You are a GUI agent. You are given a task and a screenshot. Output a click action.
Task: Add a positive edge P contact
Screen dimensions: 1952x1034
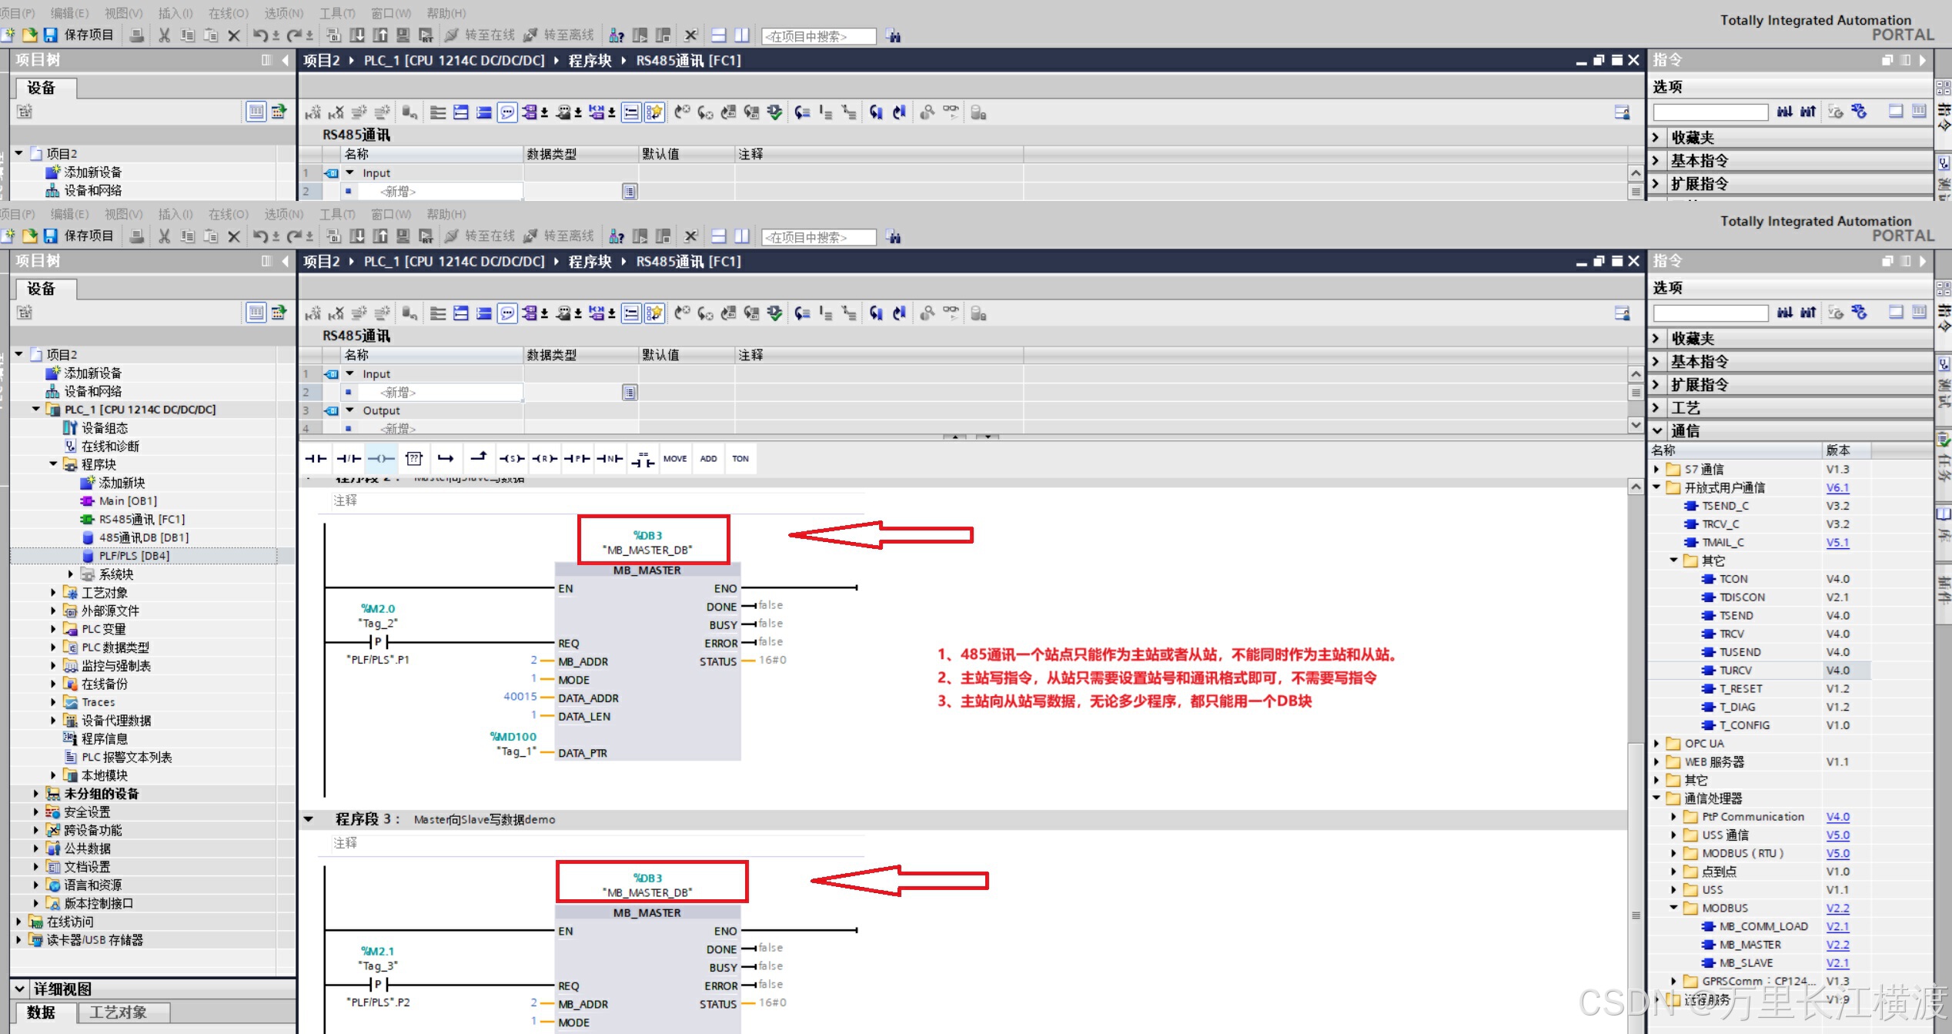tap(577, 459)
